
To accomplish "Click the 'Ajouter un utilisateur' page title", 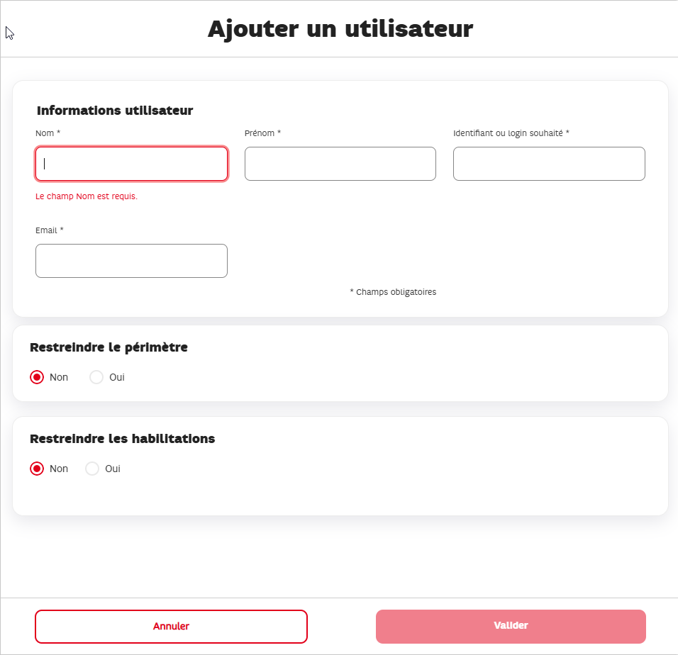I will click(x=340, y=29).
